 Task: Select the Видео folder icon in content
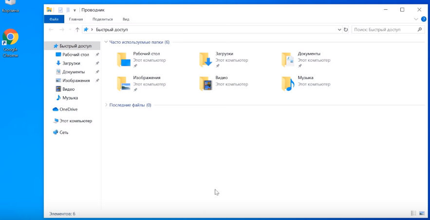point(206,84)
